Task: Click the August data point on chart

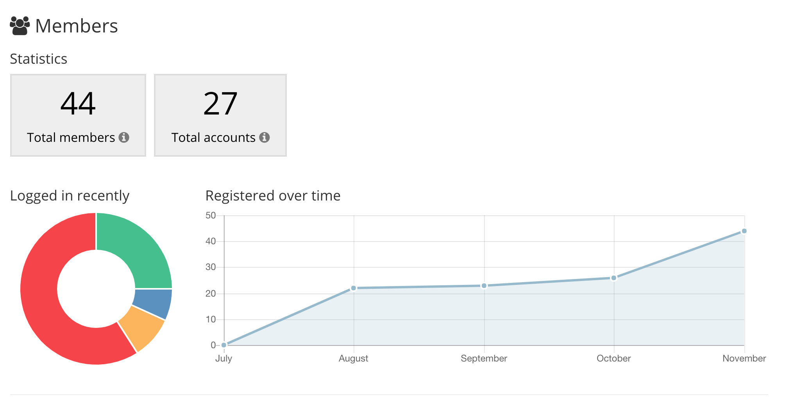Action: (354, 288)
